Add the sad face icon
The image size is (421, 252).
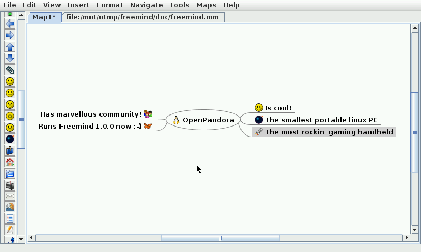coord(10,128)
